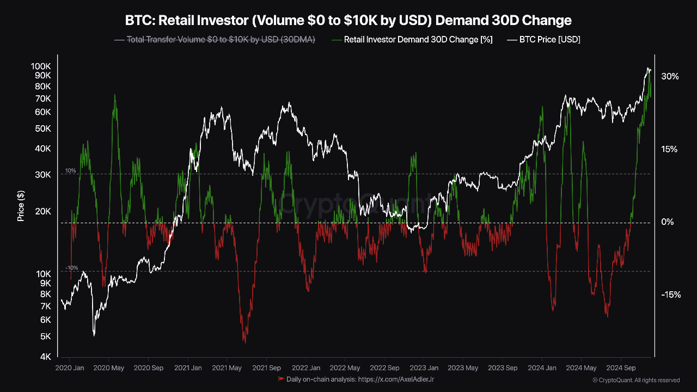Toggle the BTC Price USD series
697x392 pixels.
tap(549, 39)
